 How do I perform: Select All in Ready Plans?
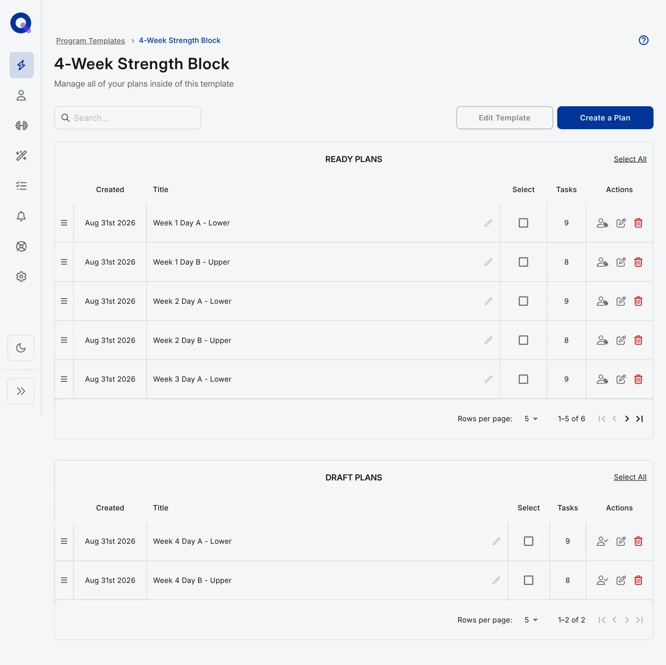(x=630, y=159)
